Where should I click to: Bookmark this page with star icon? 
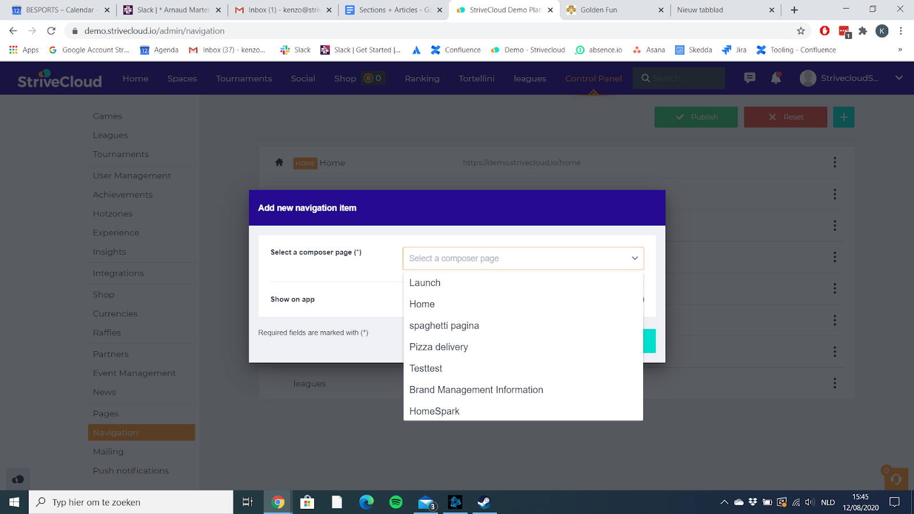pos(801,31)
